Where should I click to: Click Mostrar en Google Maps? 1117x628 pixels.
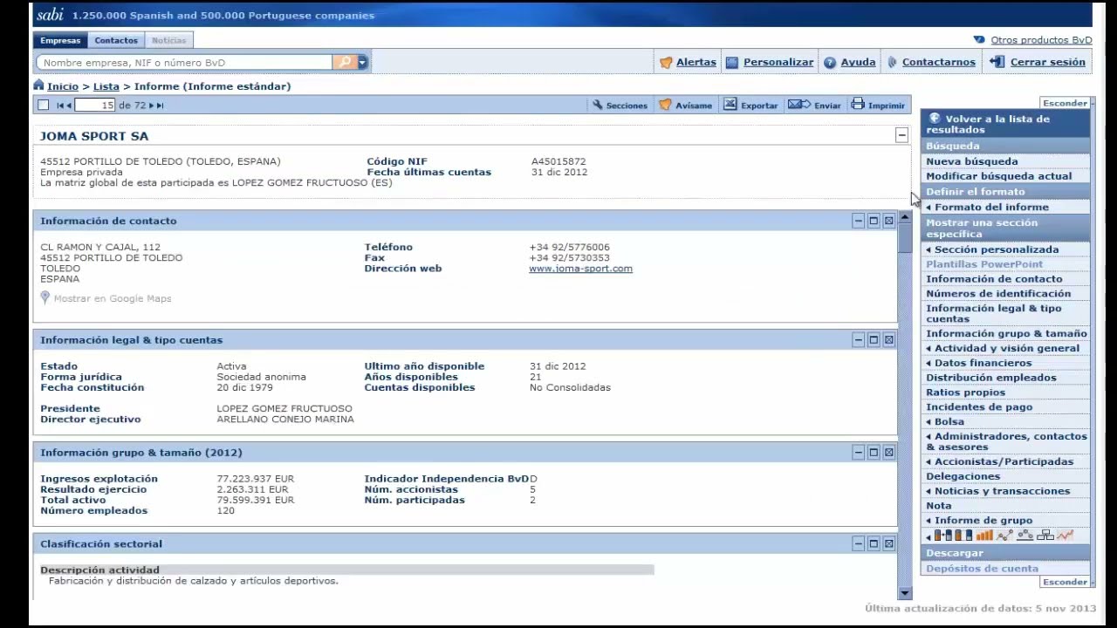tap(106, 298)
